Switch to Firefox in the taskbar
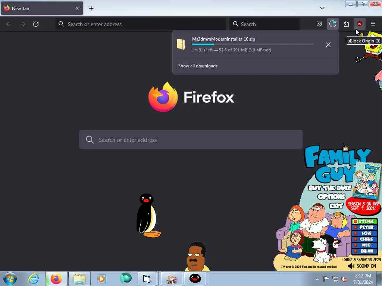Screen dimensions: 382x286 click(x=56, y=279)
